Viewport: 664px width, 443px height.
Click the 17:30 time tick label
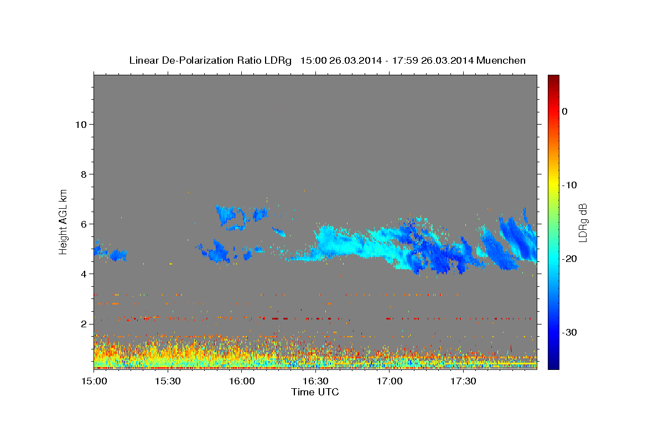pyautogui.click(x=463, y=382)
